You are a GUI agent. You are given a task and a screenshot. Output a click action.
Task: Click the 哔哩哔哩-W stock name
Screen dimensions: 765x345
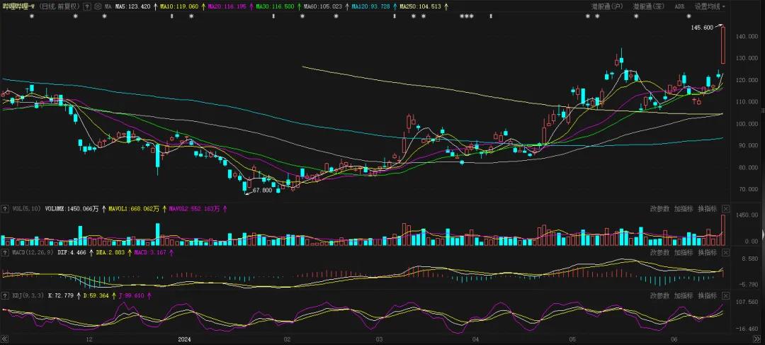point(18,7)
